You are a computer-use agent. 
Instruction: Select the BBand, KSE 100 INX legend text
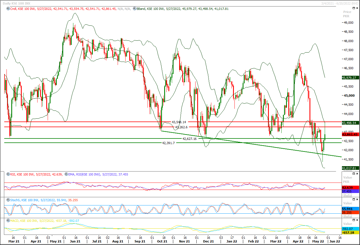pyautogui.click(x=150, y=9)
